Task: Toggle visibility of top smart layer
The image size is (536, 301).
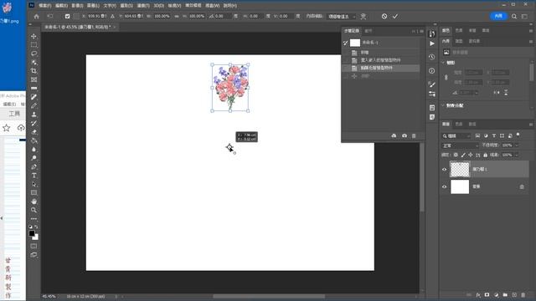Action: tap(445, 170)
